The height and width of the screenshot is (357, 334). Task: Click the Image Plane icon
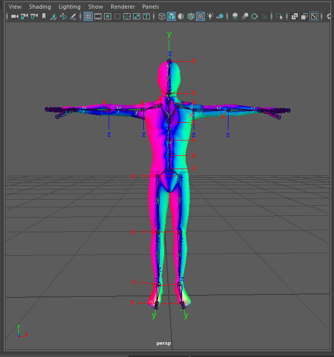pyautogui.click(x=54, y=16)
